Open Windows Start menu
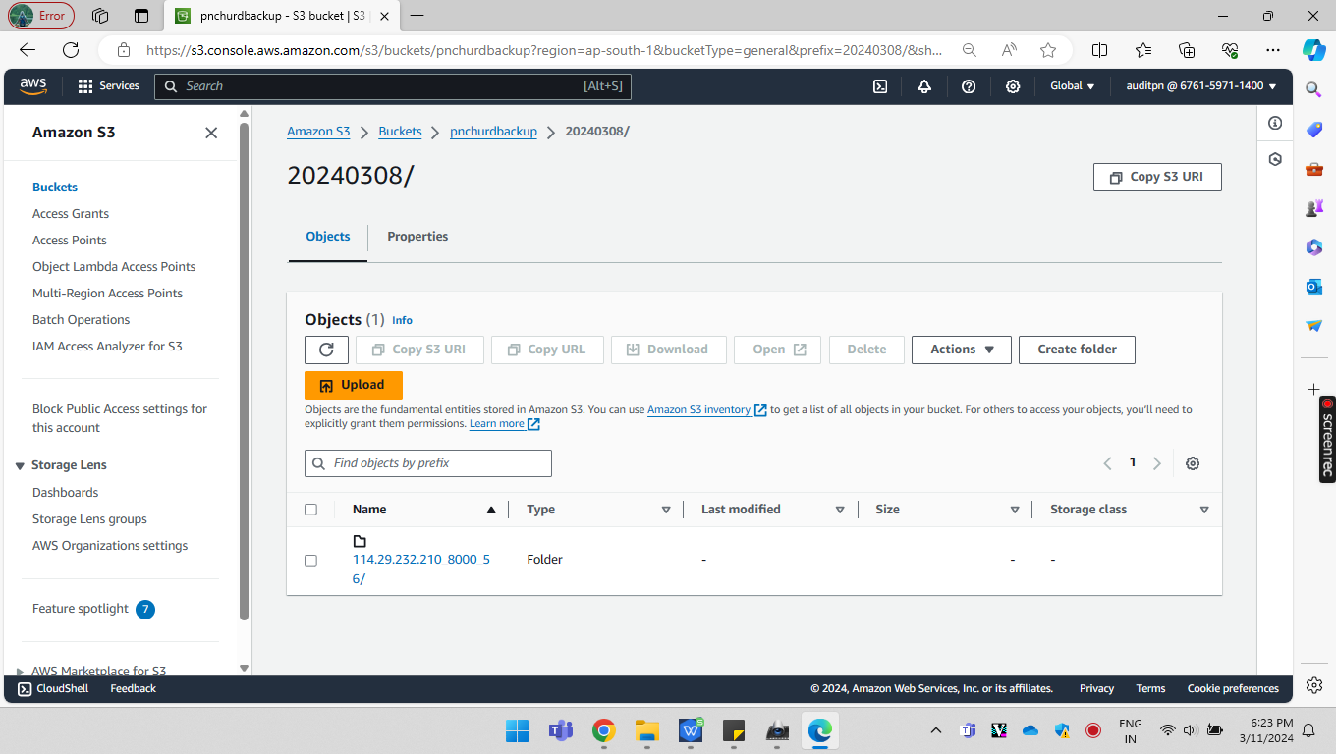The height and width of the screenshot is (754, 1336). click(517, 730)
